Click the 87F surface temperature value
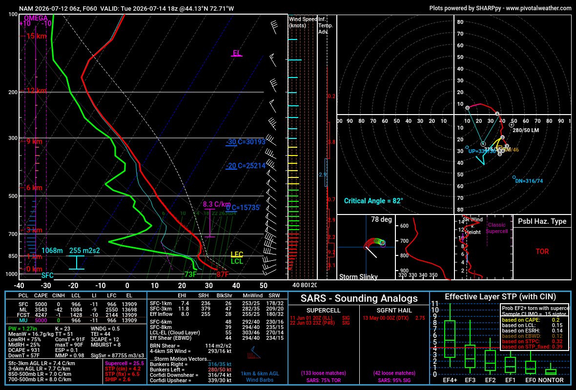Image resolution: width=576 pixels, height=390 pixels. pyautogui.click(x=223, y=274)
